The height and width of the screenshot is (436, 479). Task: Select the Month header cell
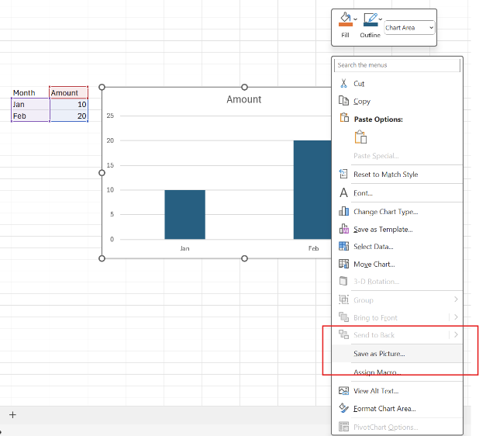[x=30, y=92]
